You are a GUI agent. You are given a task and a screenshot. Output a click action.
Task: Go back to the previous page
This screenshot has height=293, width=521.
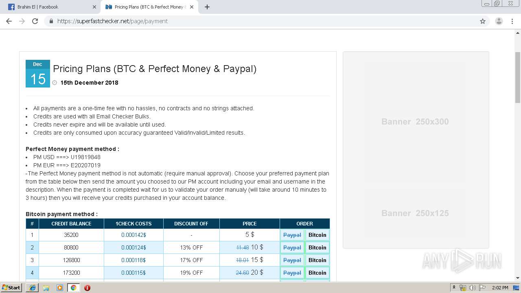[x=9, y=21]
